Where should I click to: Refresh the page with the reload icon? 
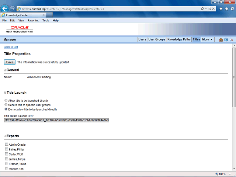click(x=210, y=9)
